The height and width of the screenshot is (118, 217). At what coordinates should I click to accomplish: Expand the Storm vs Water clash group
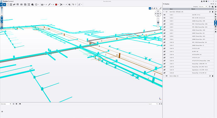tap(164, 76)
